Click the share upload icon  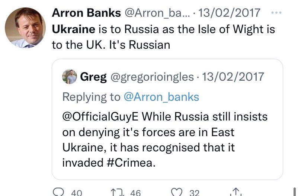click(235, 192)
